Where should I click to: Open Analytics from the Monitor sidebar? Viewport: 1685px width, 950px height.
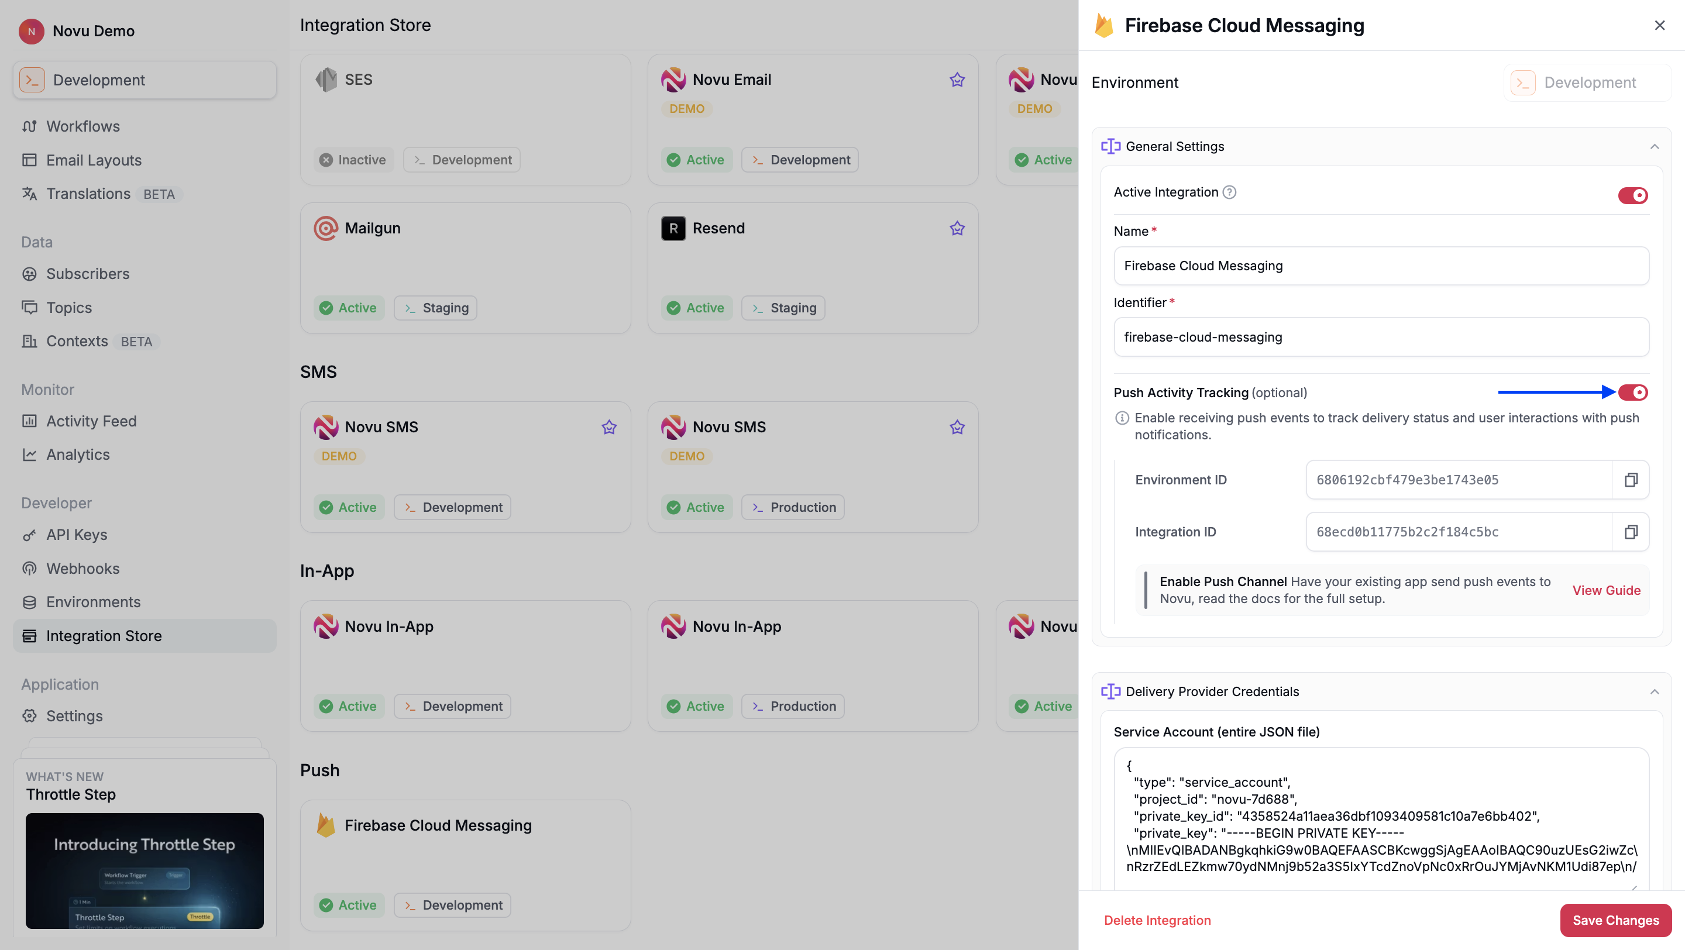point(78,455)
